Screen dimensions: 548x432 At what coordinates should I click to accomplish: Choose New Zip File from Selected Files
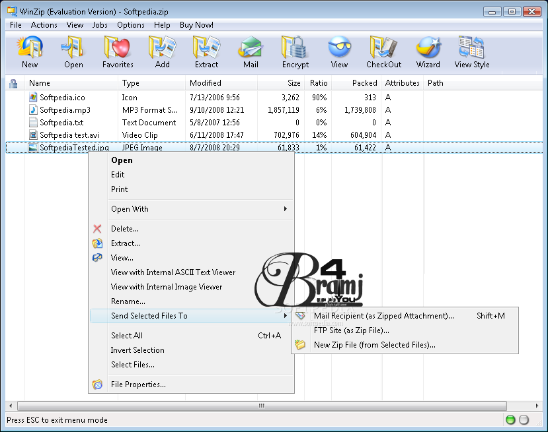(x=374, y=345)
